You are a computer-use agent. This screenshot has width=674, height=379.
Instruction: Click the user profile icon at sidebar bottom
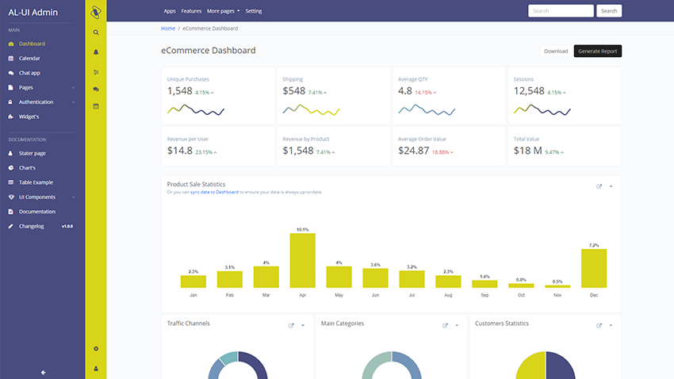pos(96,369)
